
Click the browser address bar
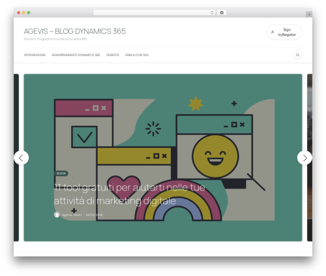[x=155, y=13]
